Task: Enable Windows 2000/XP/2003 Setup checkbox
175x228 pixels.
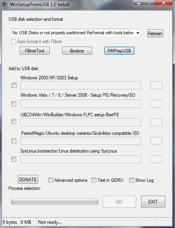Action: click(14, 85)
